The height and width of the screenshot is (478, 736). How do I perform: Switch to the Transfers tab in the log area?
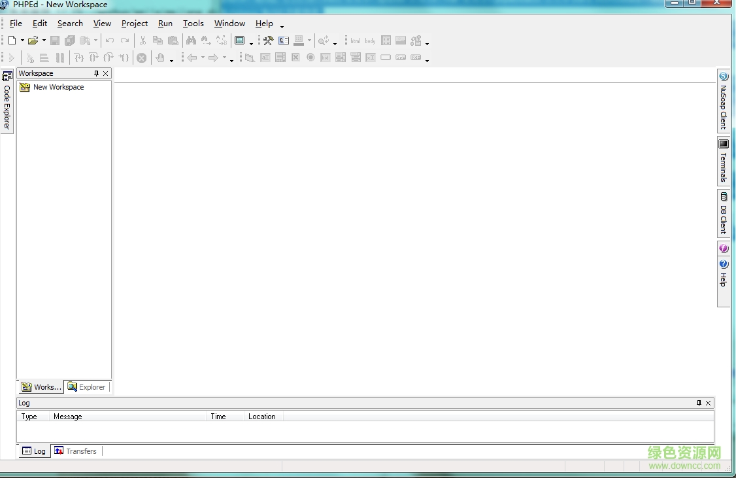75,451
